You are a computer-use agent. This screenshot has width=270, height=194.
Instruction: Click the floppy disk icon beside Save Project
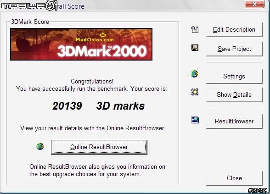pos(195,48)
